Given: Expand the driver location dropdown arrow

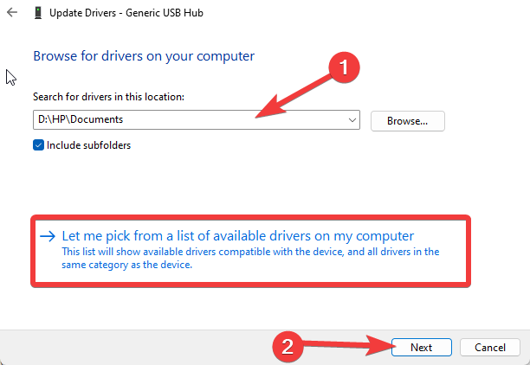Looking at the screenshot, I should [352, 120].
